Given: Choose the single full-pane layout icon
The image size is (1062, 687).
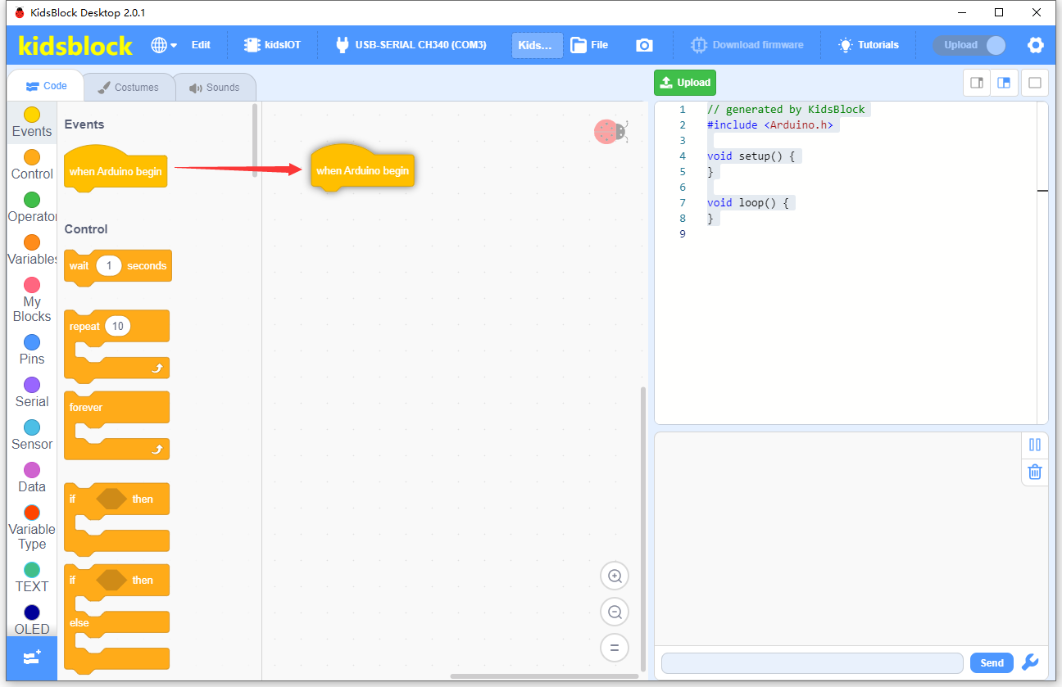Looking at the screenshot, I should coord(1034,83).
